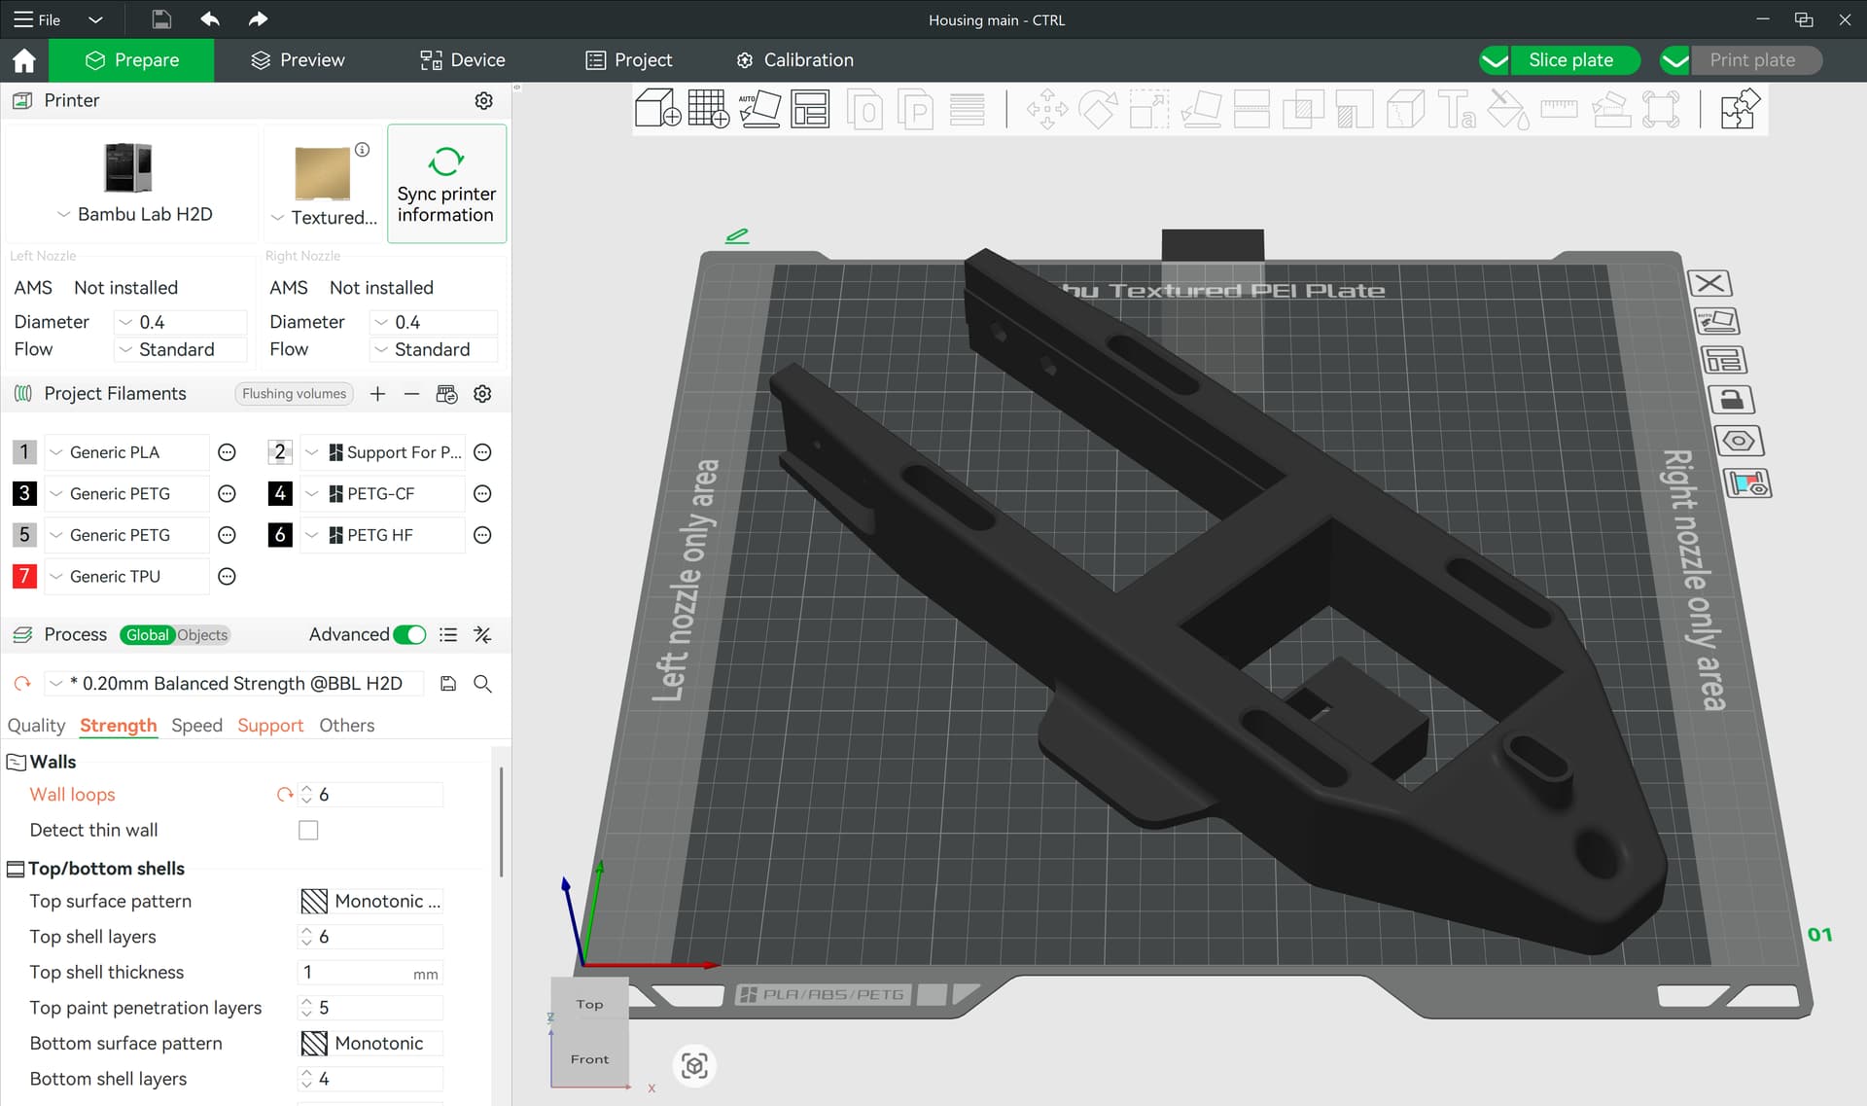Click the plate settings hexagon icon
The width and height of the screenshot is (1867, 1106).
pyautogui.click(x=1738, y=441)
